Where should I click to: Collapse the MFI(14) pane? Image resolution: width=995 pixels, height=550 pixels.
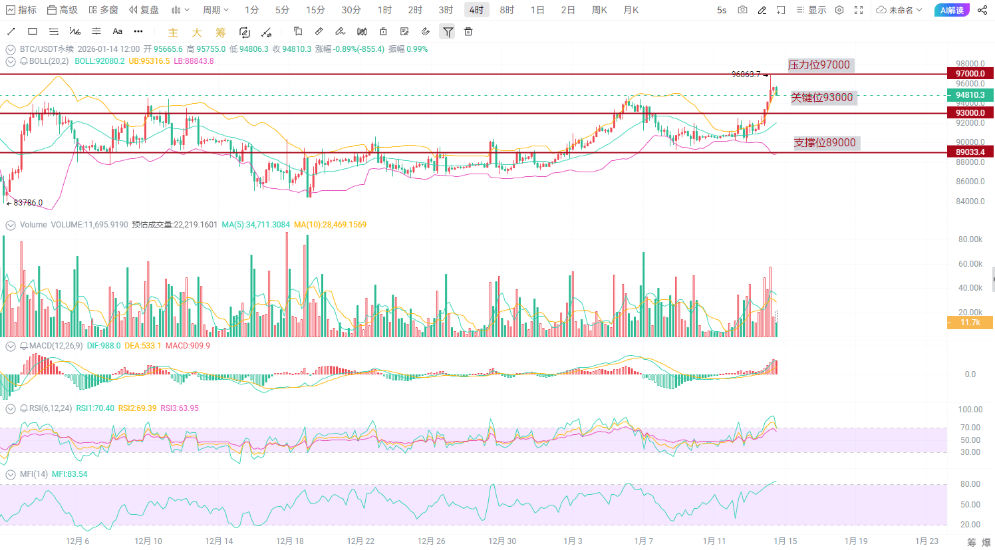(11, 475)
